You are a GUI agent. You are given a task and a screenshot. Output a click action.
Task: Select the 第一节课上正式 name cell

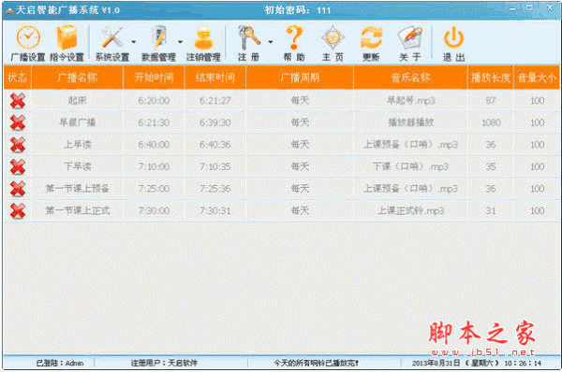[x=78, y=210]
